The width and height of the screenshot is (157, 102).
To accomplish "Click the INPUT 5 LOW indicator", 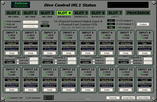I will 85,38.
